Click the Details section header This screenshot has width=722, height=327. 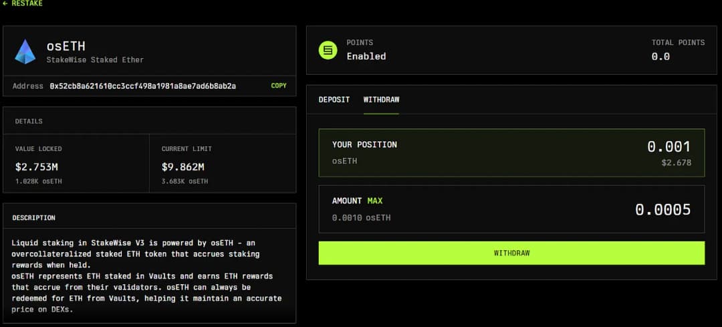click(x=29, y=122)
